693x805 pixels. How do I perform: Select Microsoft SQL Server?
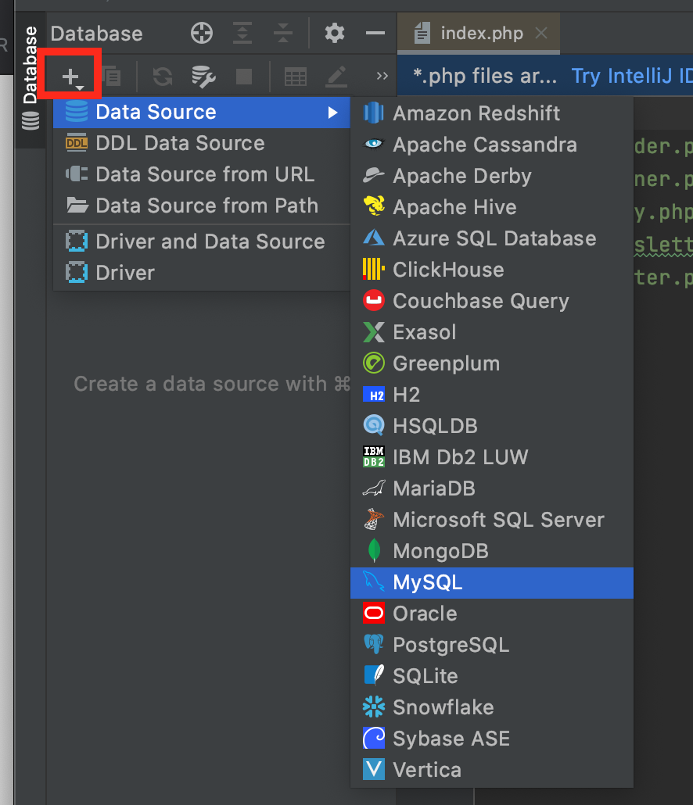point(492,520)
